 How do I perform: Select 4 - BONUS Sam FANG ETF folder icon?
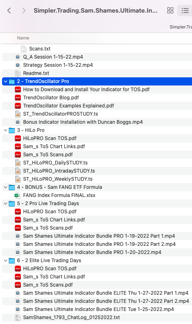pos(12,187)
